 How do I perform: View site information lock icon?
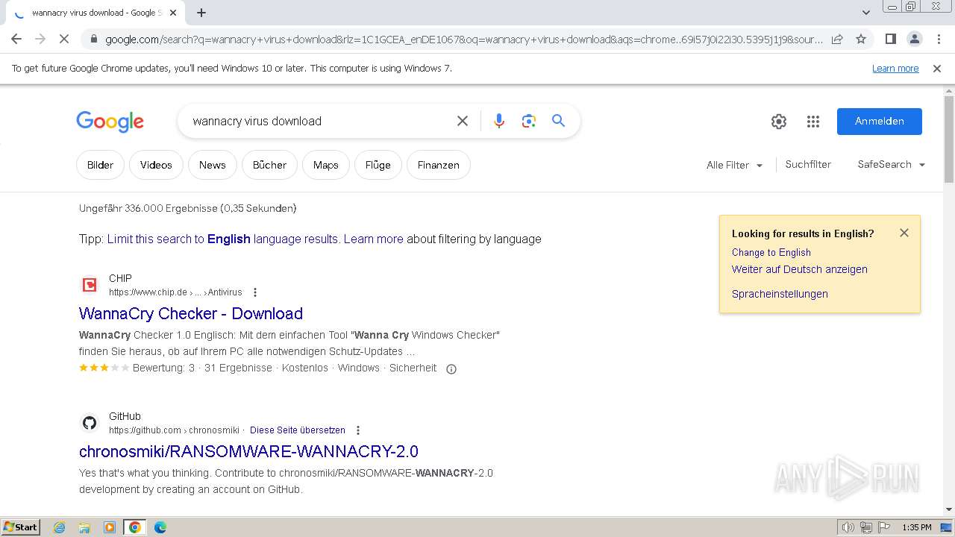[93, 39]
